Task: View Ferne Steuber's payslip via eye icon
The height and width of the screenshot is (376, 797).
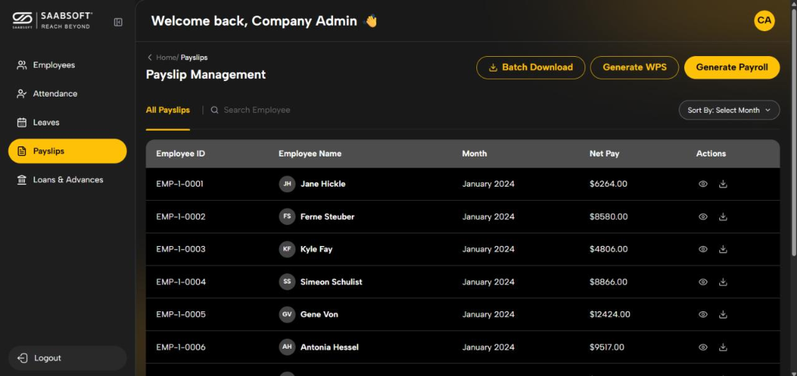Action: pyautogui.click(x=703, y=217)
